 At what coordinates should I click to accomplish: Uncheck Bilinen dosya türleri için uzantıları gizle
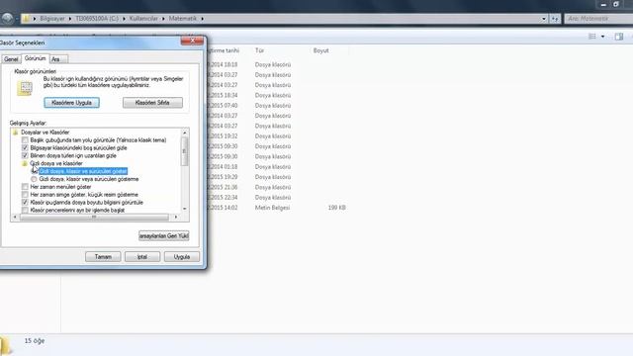point(25,155)
